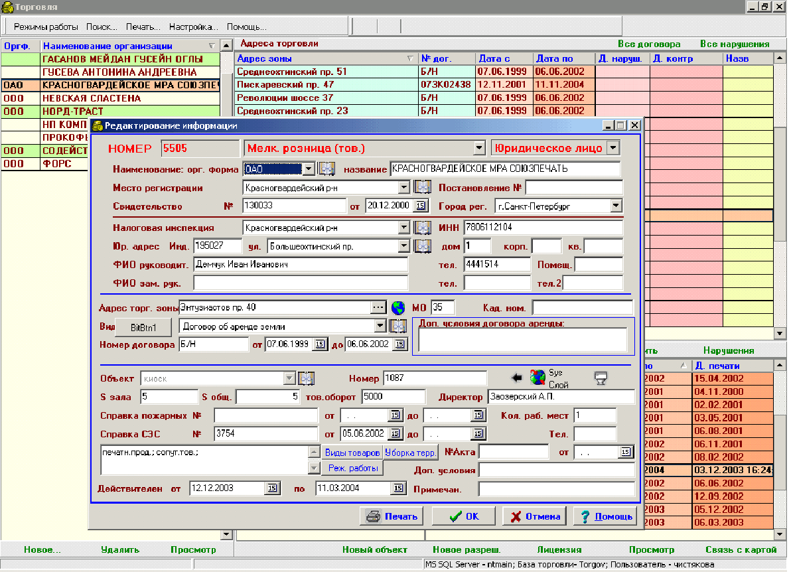Click into the ИНН input field
The width and height of the screenshot is (789, 572).
coord(542,228)
